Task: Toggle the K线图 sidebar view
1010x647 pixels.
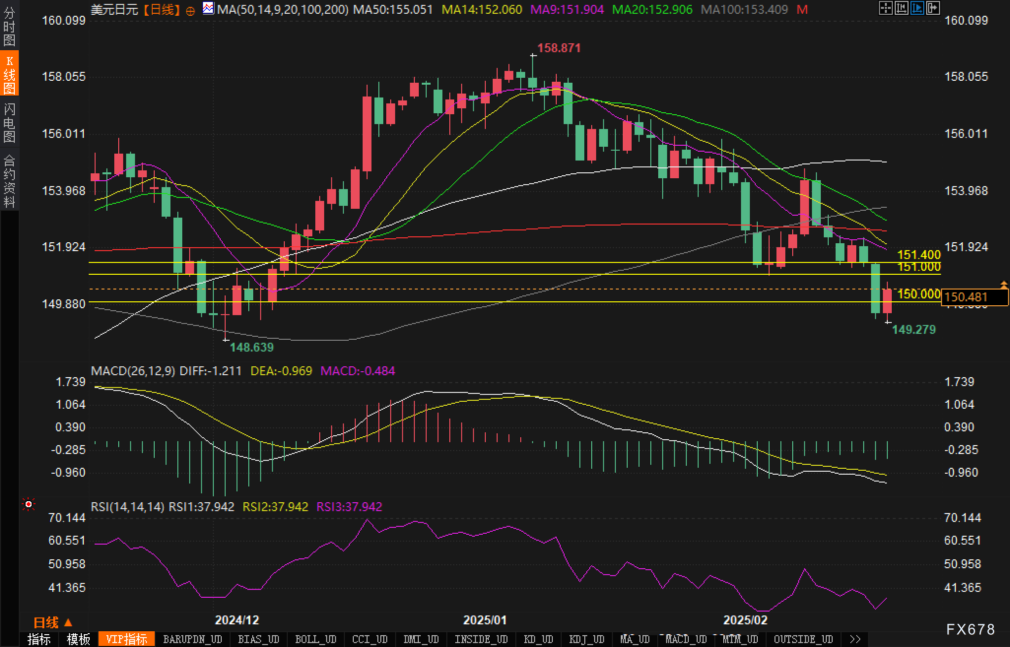Action: click(x=9, y=74)
